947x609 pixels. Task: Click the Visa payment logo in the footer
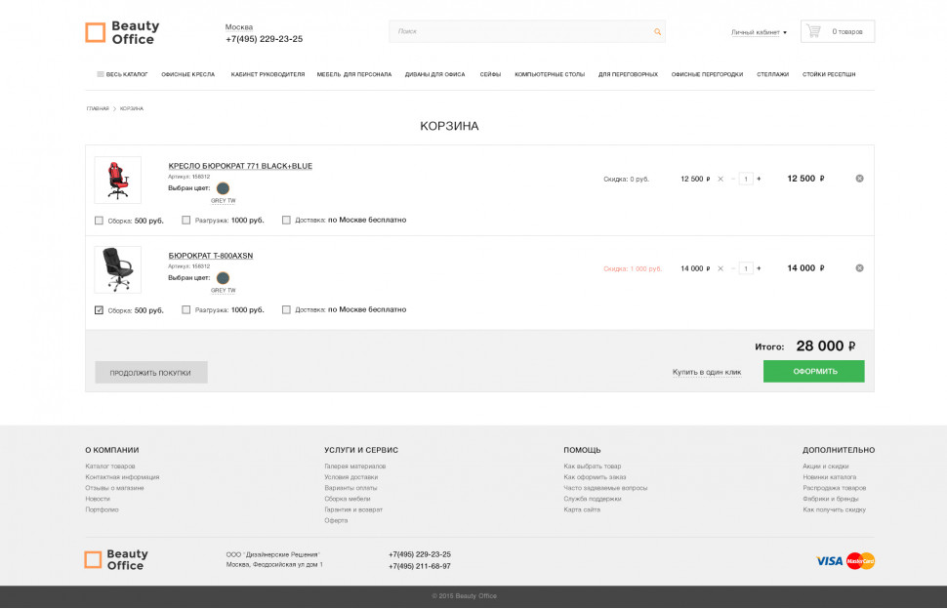click(x=829, y=561)
